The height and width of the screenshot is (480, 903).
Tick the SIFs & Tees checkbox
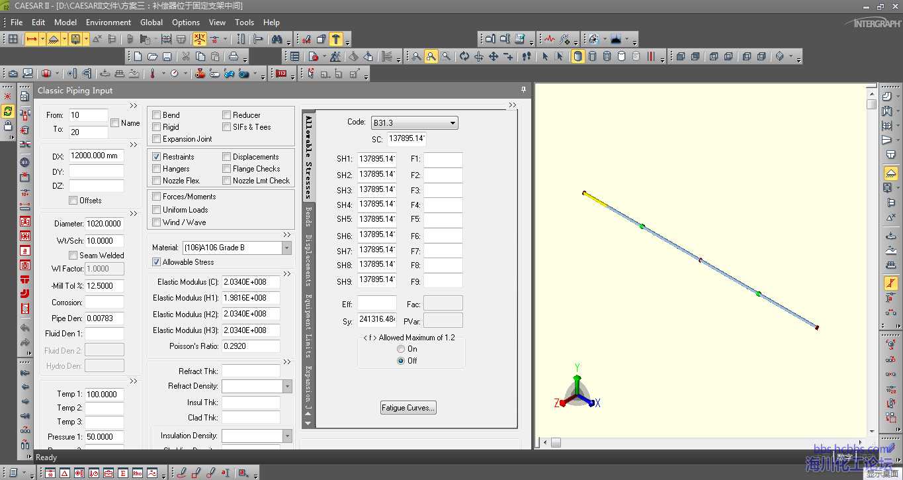coord(227,127)
